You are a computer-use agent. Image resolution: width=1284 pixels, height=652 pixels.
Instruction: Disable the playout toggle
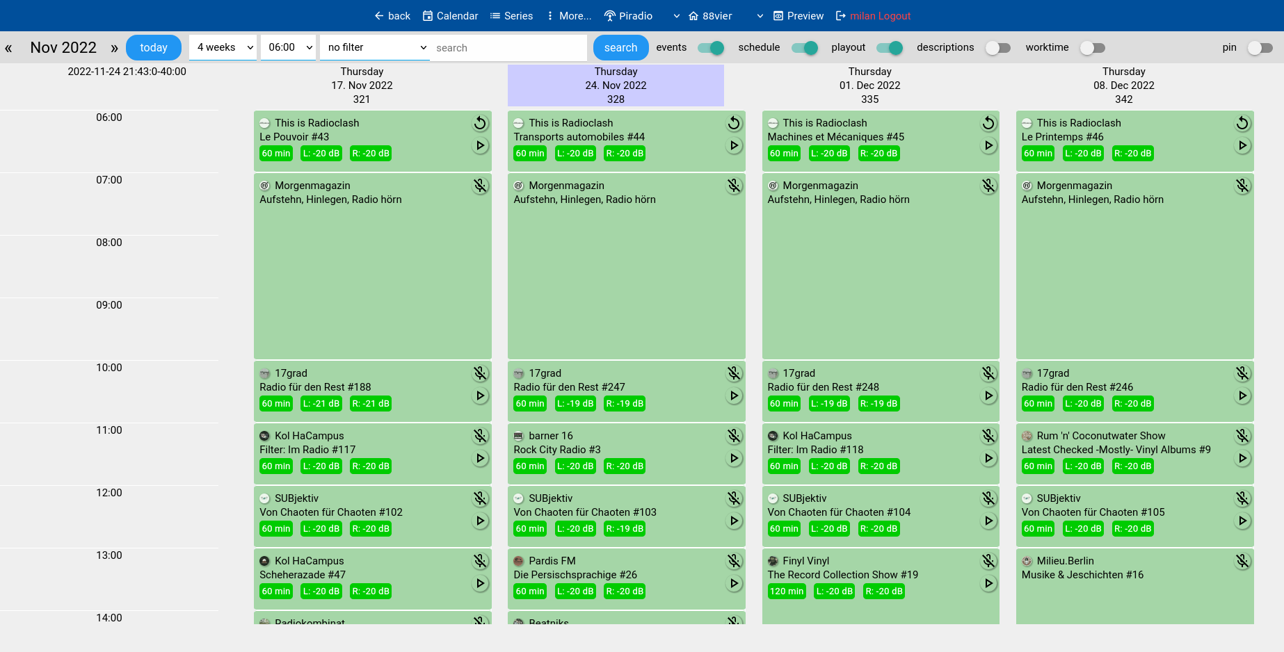tap(889, 47)
